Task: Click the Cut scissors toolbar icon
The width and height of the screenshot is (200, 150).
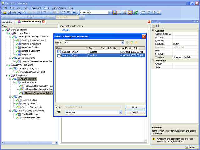Action: [x=20, y=12]
